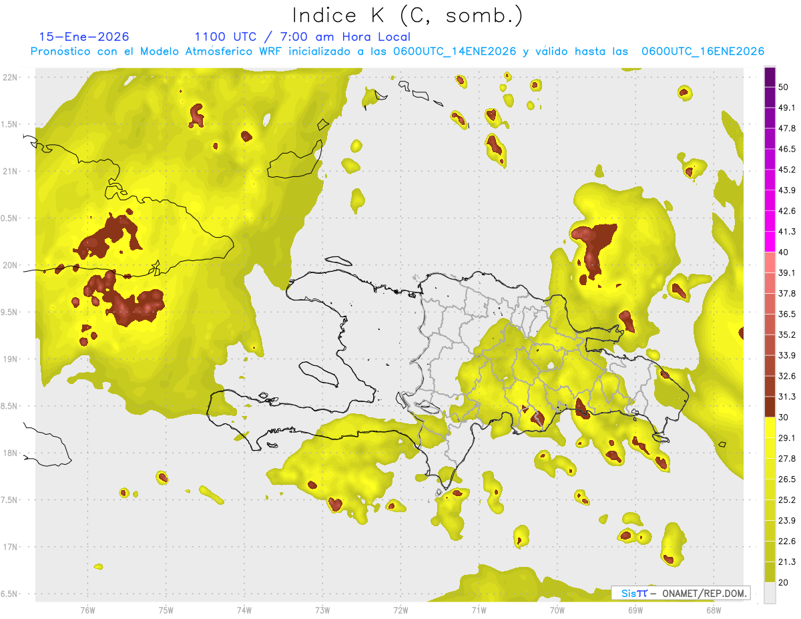Screen dimensions: 801x619
Task: Click the "Pronóstico con el Modelo Atmosférico WRF" line
Action: tap(397, 51)
